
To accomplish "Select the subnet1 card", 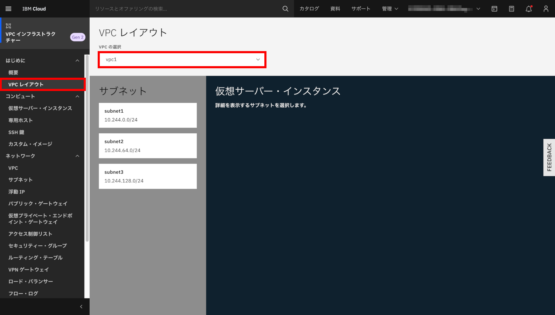I will coord(148,115).
